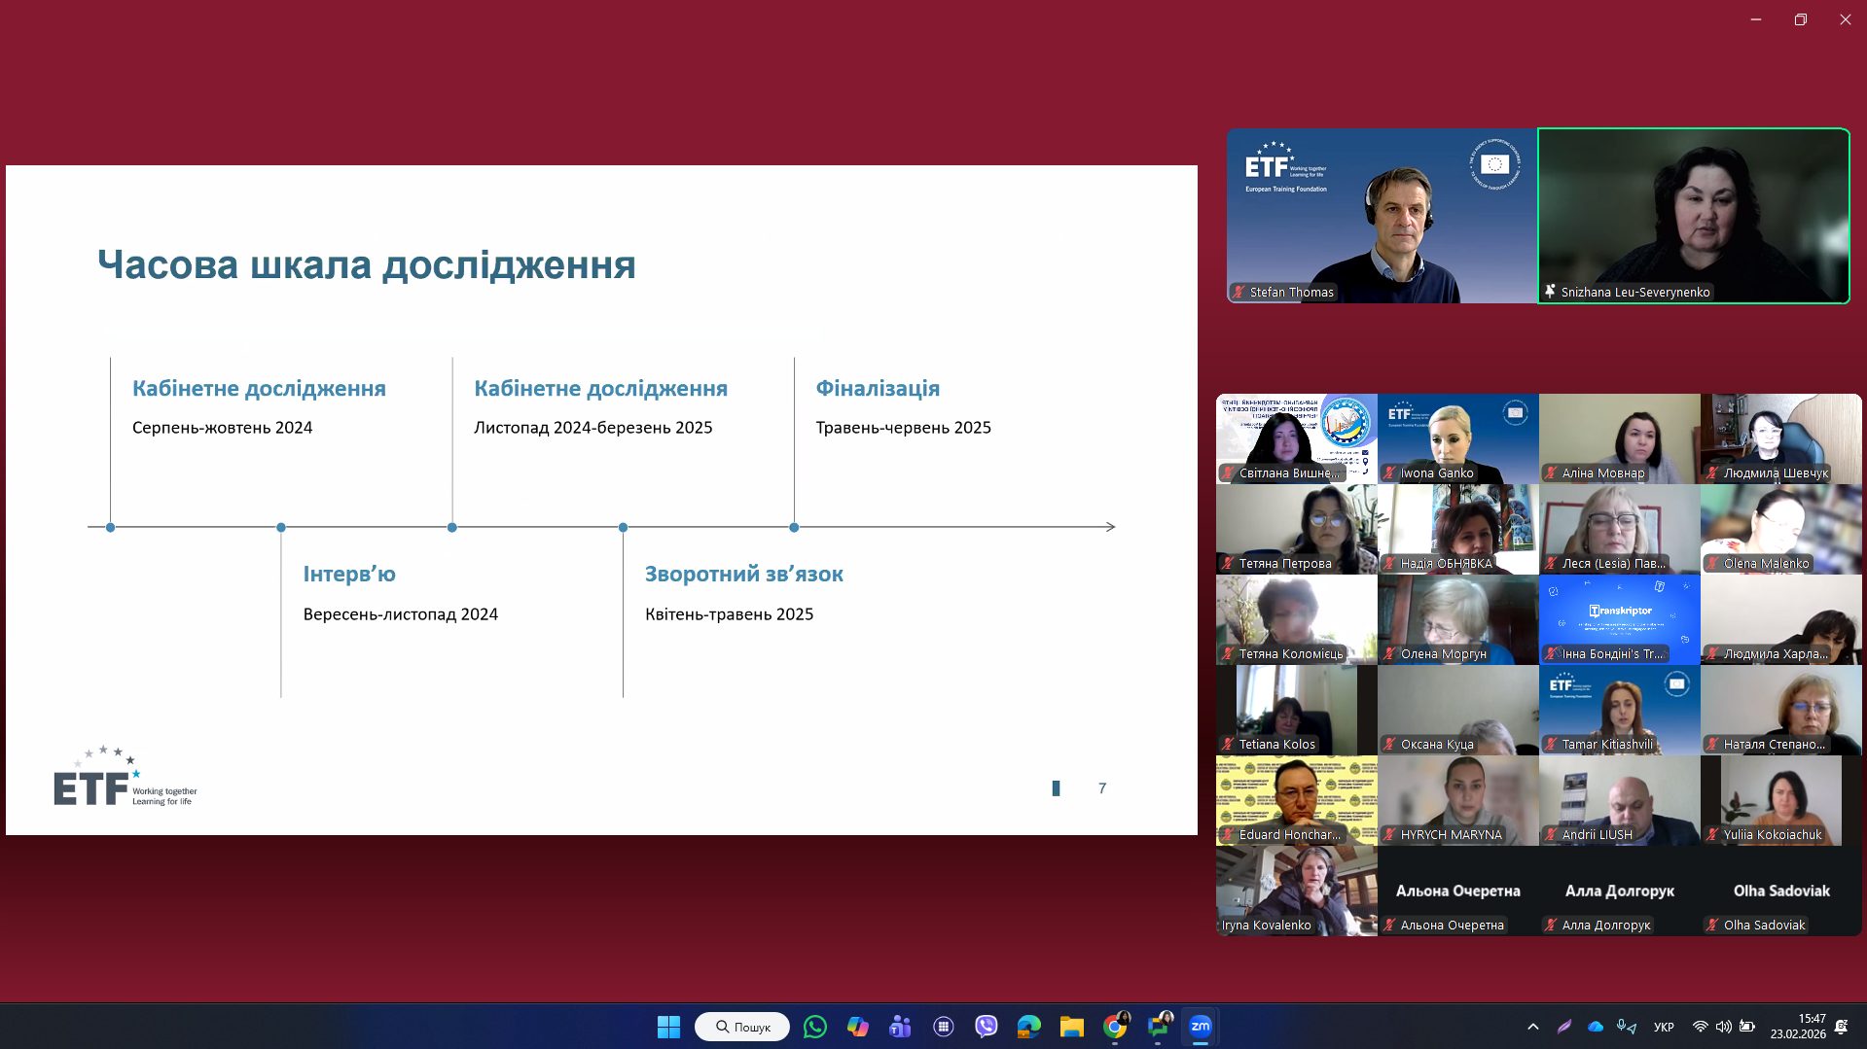
Task: Launch Microsoft Copilot from the taskbar
Action: (857, 1027)
